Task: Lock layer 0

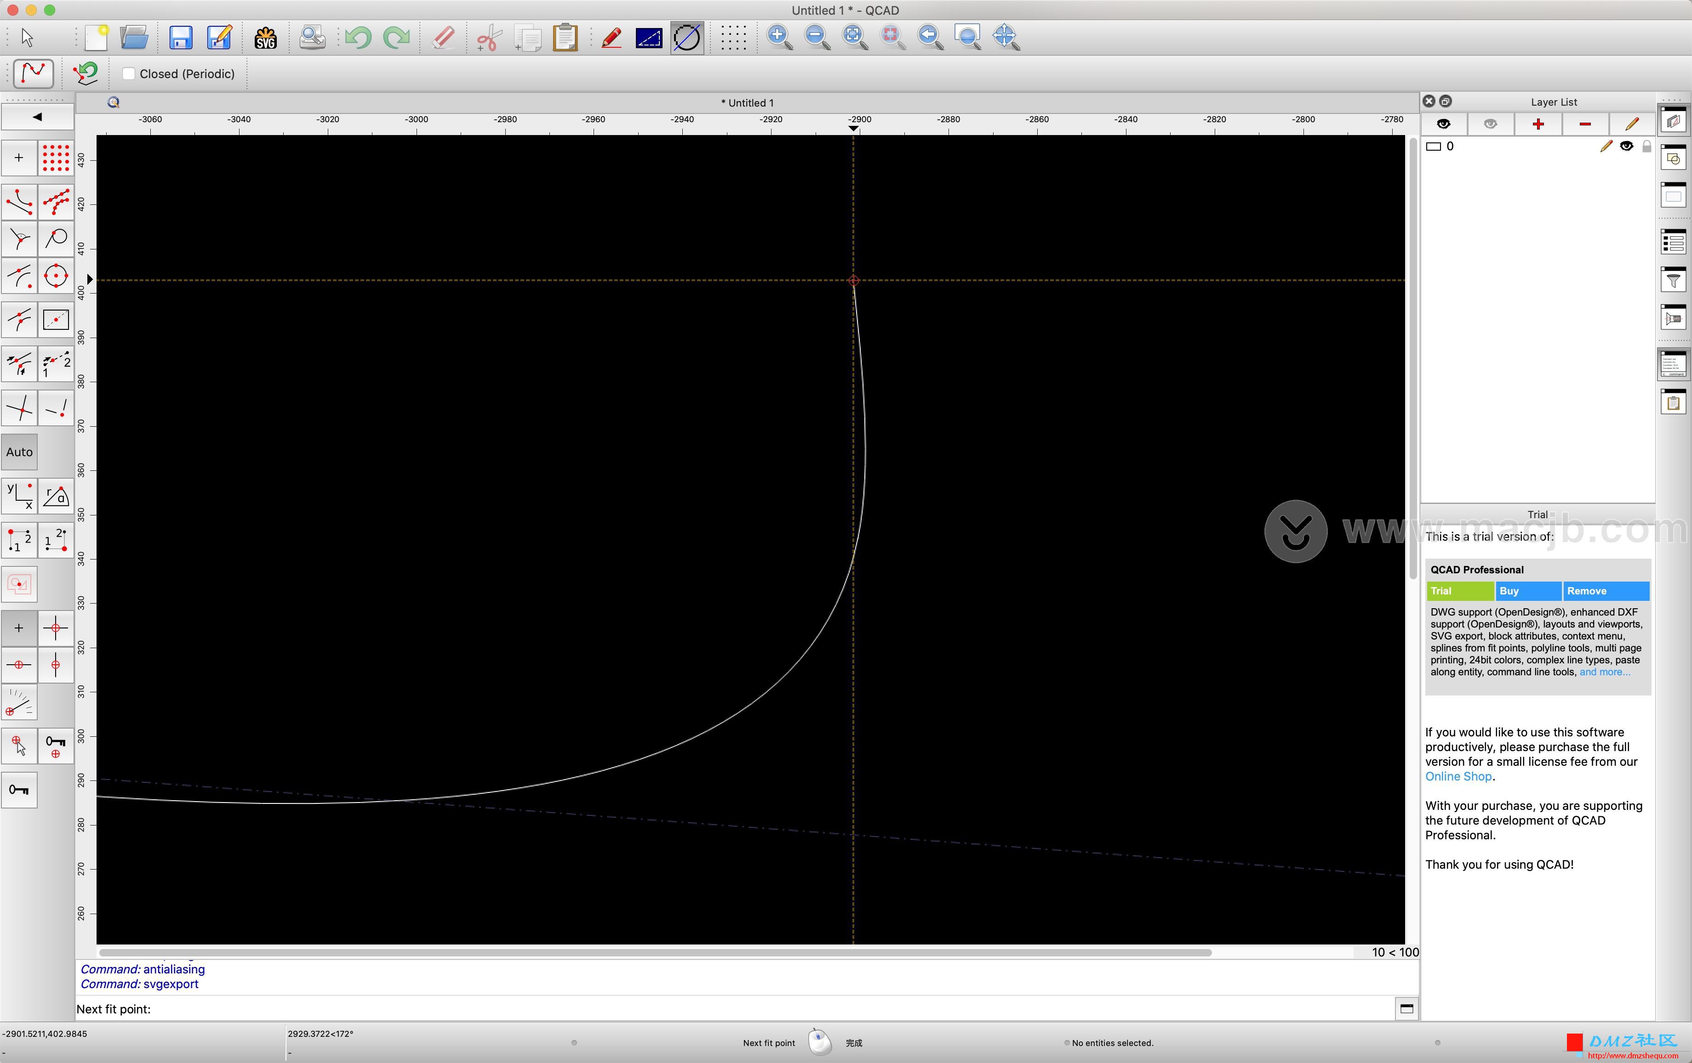Action: [1646, 146]
